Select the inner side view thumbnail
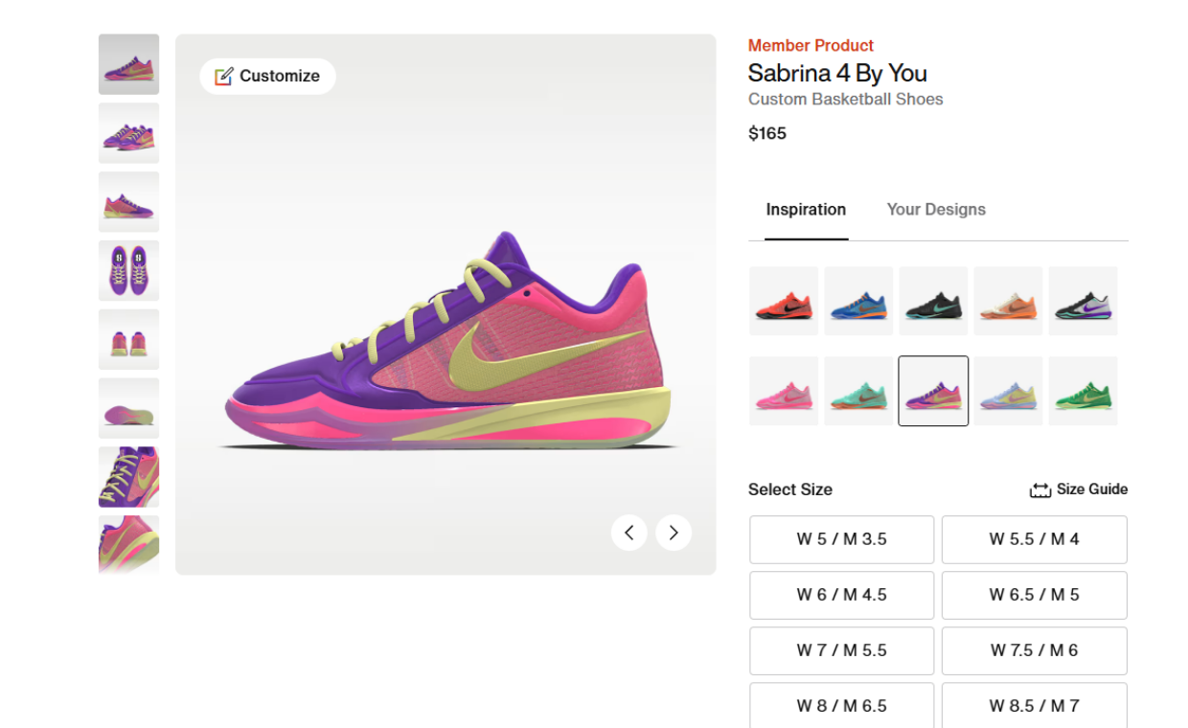The width and height of the screenshot is (1188, 728). click(128, 202)
